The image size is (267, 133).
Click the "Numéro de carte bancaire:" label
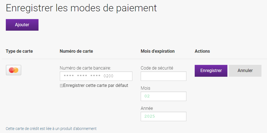(x=85, y=68)
